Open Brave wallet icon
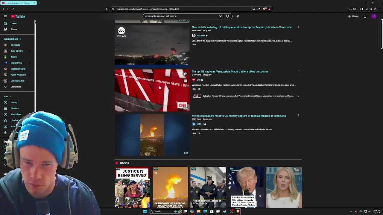This screenshot has height=215, width=383. tap(366, 9)
